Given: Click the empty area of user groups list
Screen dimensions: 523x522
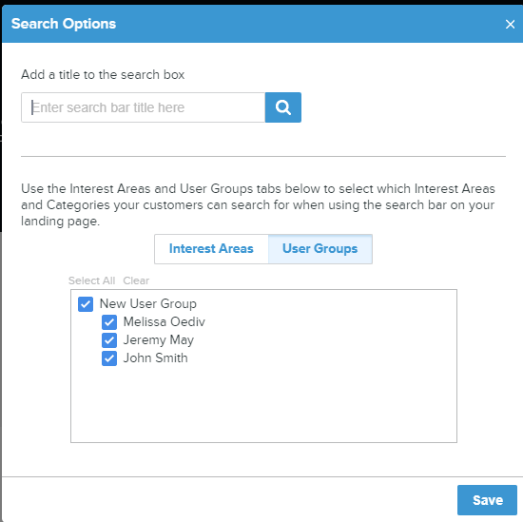Looking at the screenshot, I should (263, 405).
